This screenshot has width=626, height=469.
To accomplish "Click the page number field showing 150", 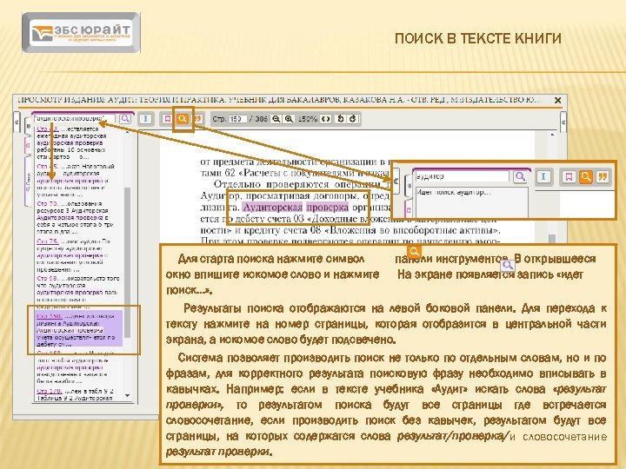I will (x=237, y=119).
